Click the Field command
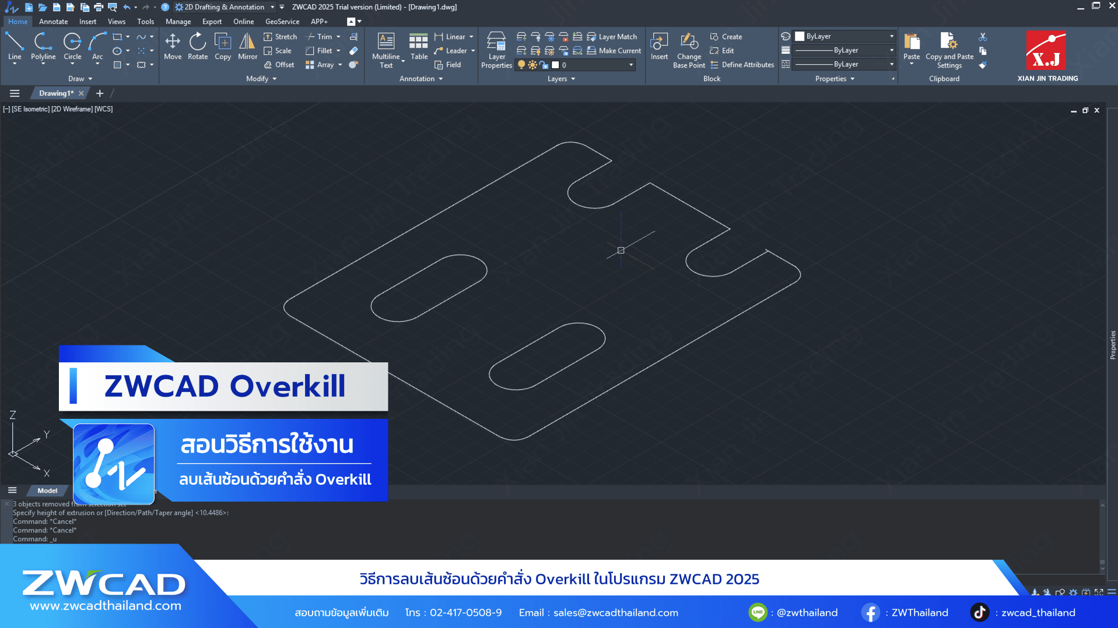The width and height of the screenshot is (1118, 628). (448, 65)
